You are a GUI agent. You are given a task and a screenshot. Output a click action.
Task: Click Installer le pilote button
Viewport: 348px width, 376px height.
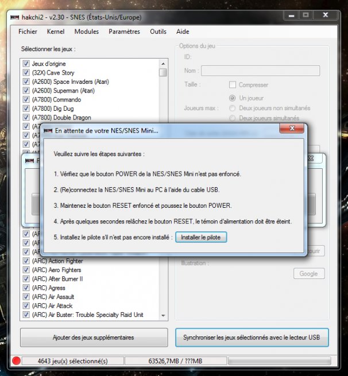201,237
